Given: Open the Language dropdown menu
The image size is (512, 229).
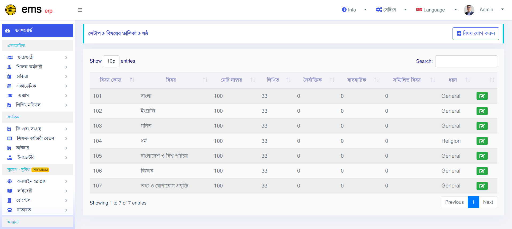Looking at the screenshot, I should (437, 10).
